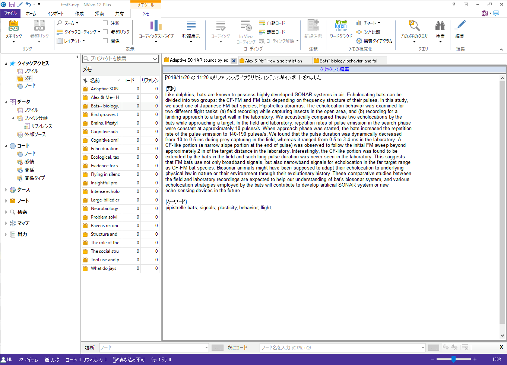This screenshot has height=365, width=507.
Task: Select the Neurobiology memo in list
Action: pos(104,209)
